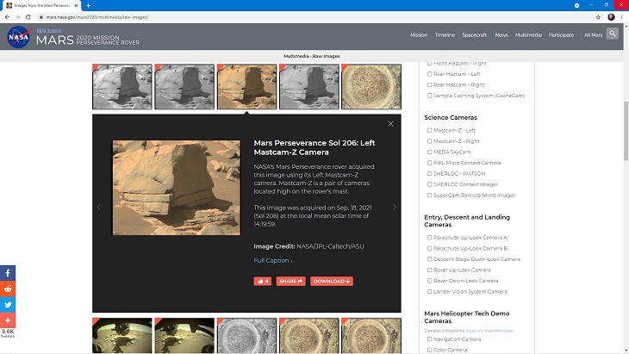The height and width of the screenshot is (354, 629).
Task: Select the grayscale abrasion thumbnail in bottom row
Action: 246,336
